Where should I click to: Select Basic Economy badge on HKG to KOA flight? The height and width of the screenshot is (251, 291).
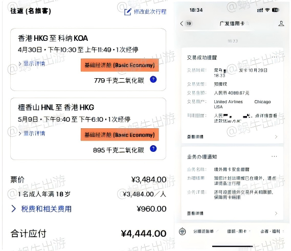(120, 65)
